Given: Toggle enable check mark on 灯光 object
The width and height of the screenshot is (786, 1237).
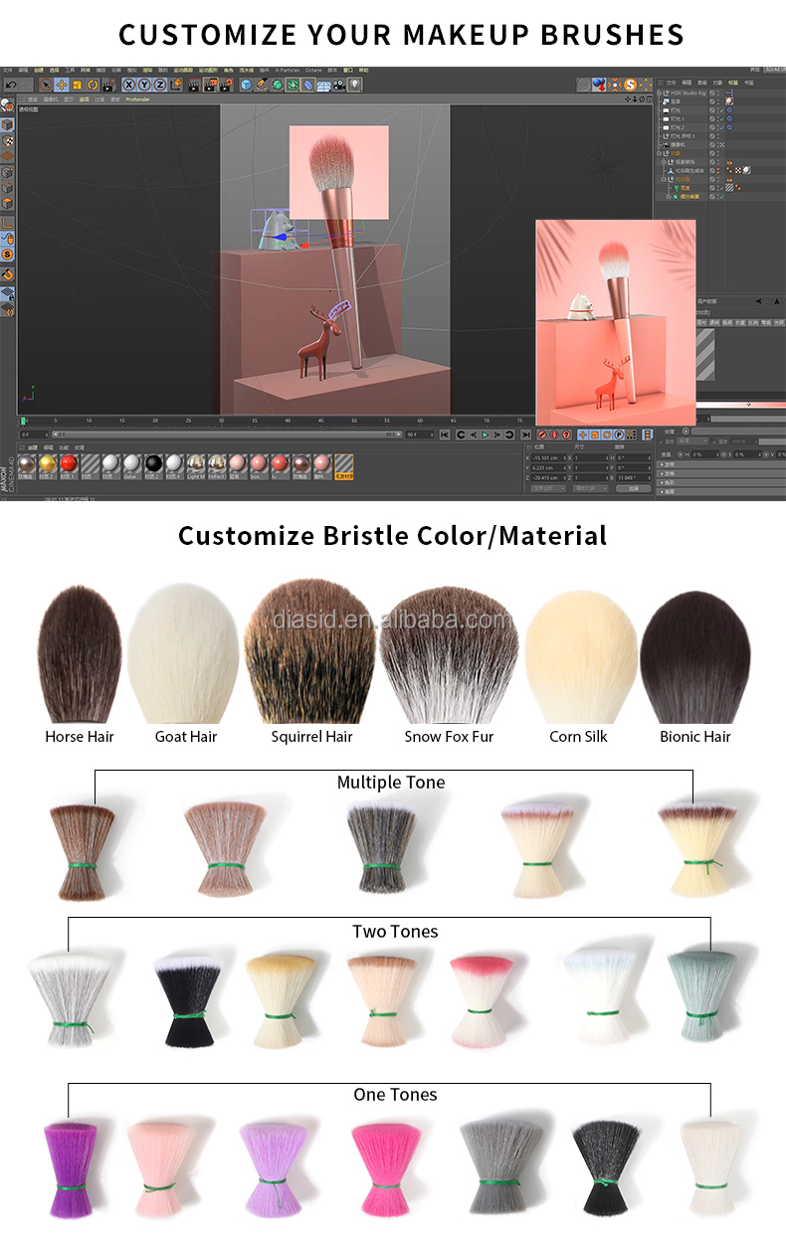Looking at the screenshot, I should 722,110.
